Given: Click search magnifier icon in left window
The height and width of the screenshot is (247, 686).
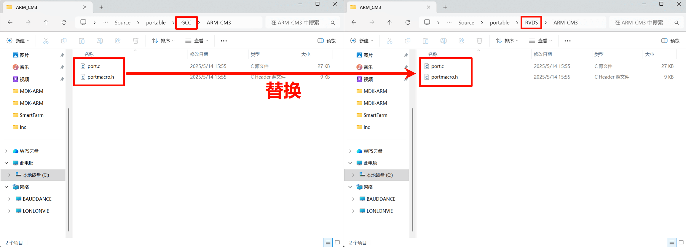Looking at the screenshot, I should point(333,23).
